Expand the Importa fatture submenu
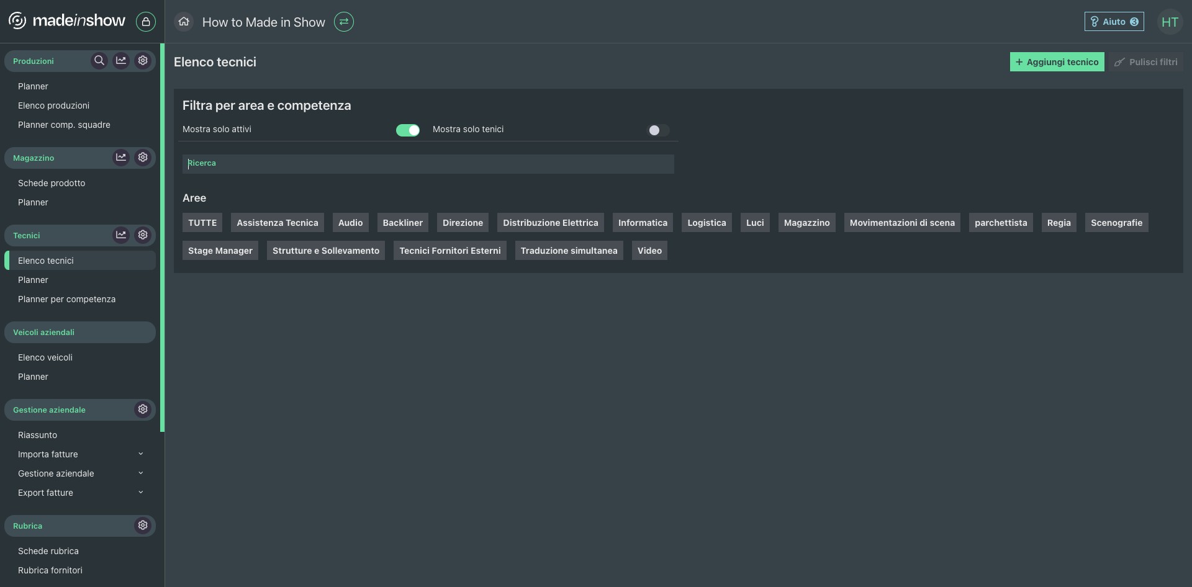The height and width of the screenshot is (587, 1192). point(141,454)
